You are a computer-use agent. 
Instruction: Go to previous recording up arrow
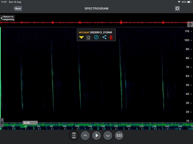pyautogui.click(x=85, y=136)
